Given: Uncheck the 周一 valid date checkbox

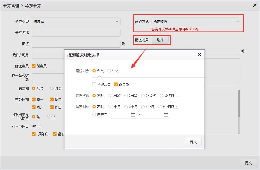Looking at the screenshot, I should click(x=34, y=99).
